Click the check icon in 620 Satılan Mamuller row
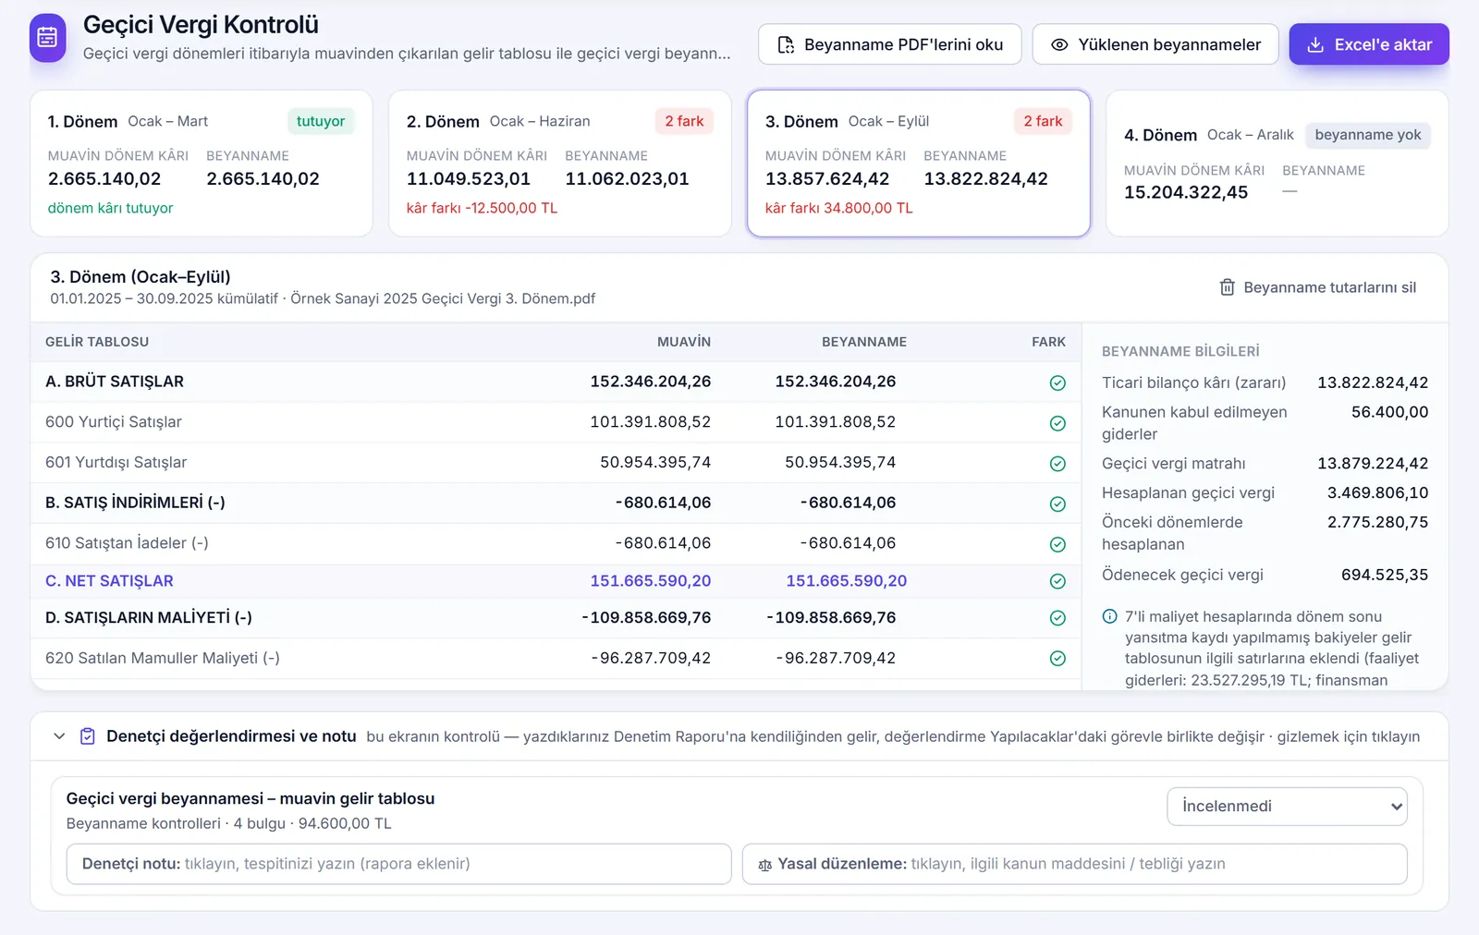Viewport: 1479px width, 935px height. 1057,659
